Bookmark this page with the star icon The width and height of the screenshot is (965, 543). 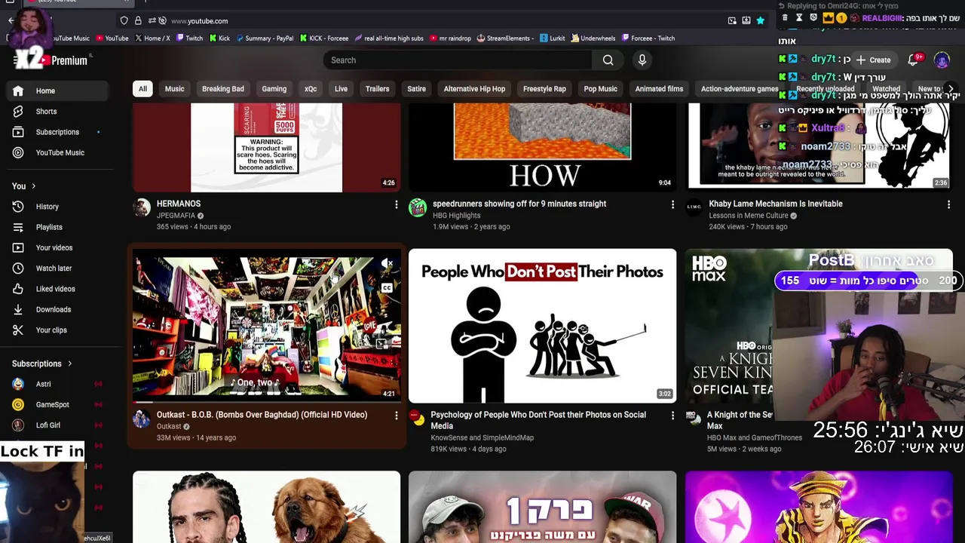(761, 21)
